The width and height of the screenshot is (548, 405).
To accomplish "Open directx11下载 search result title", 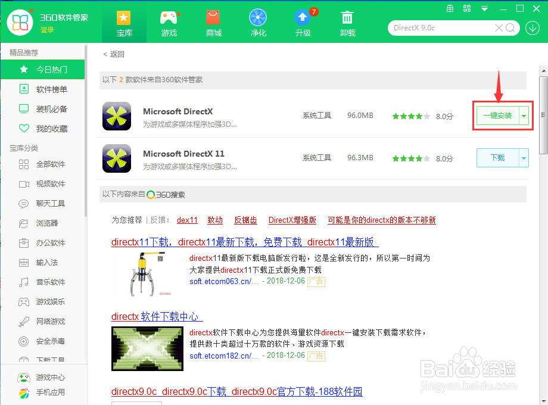I will [245, 242].
